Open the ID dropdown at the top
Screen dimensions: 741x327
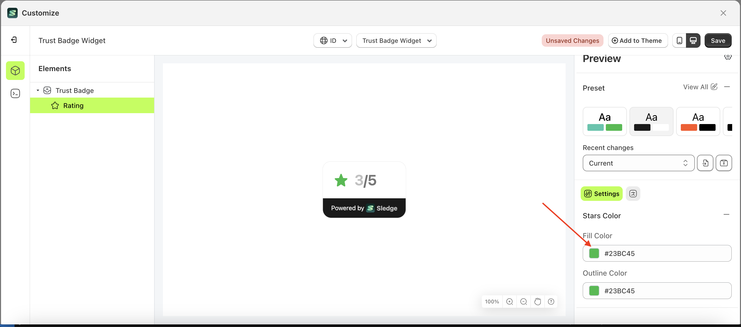tap(333, 40)
